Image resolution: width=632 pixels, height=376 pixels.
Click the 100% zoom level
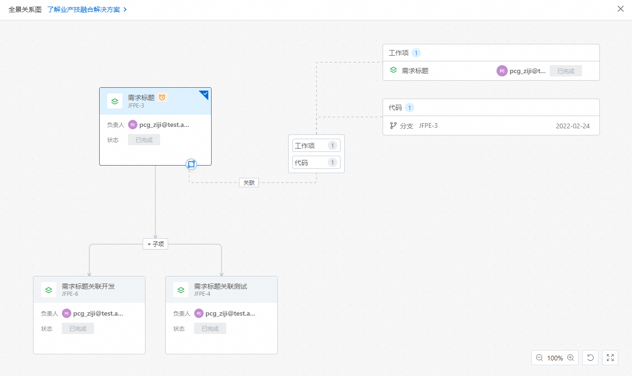[x=555, y=358]
